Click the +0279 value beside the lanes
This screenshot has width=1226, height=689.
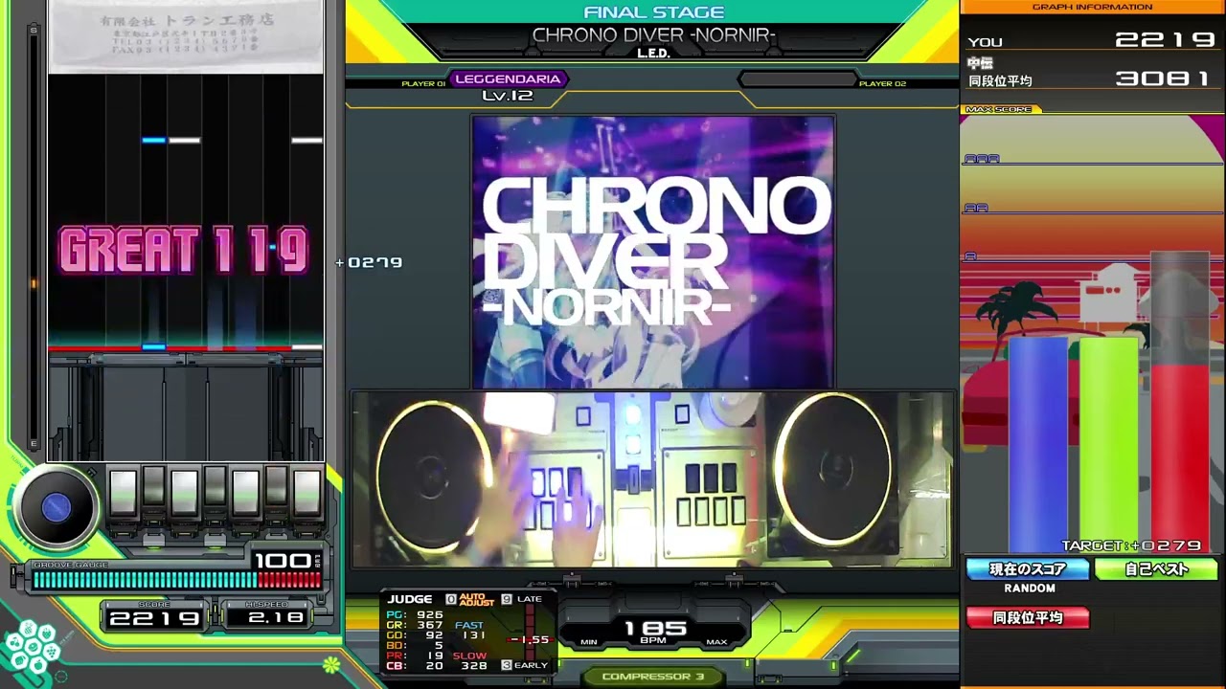(369, 262)
